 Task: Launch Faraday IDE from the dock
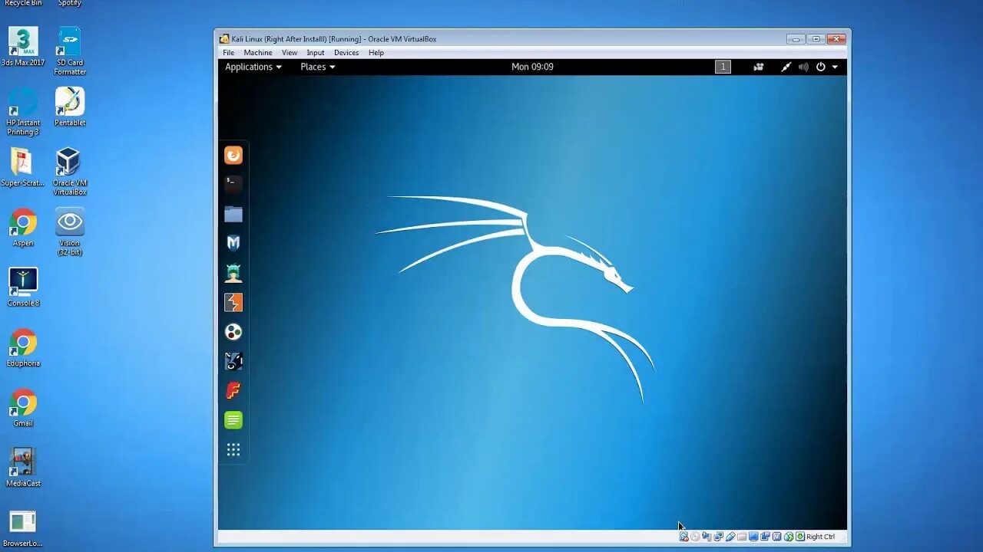point(233,391)
